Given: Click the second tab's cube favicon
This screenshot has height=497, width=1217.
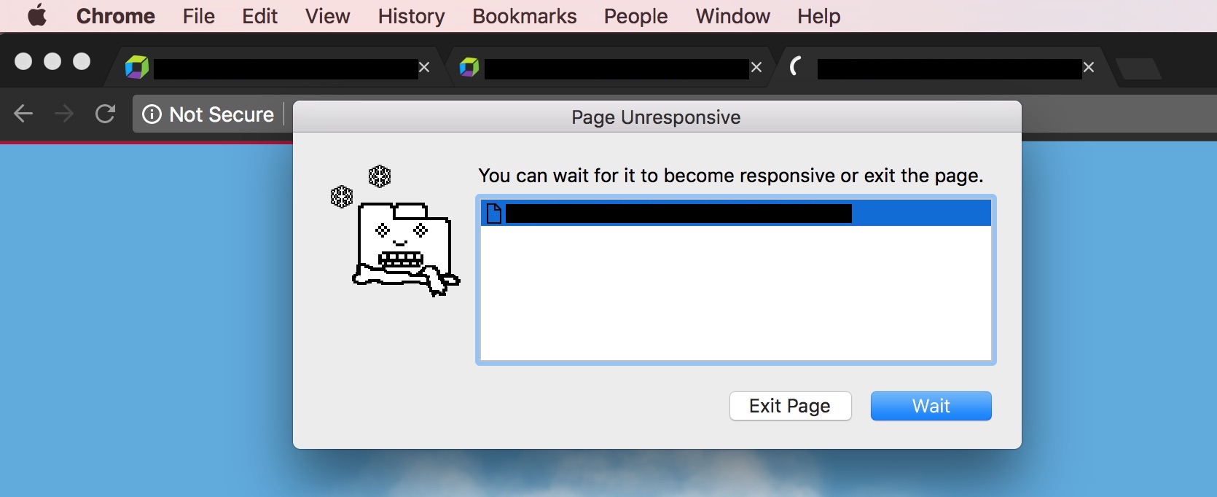Looking at the screenshot, I should pyautogui.click(x=469, y=68).
